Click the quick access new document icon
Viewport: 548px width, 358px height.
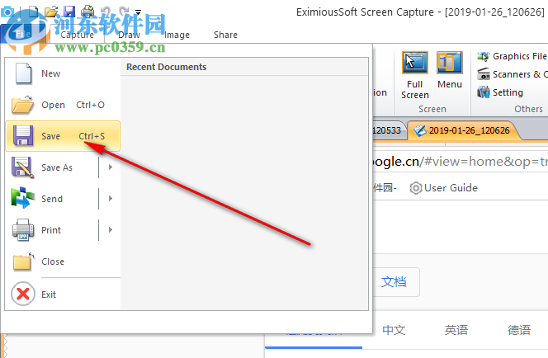click(x=34, y=12)
